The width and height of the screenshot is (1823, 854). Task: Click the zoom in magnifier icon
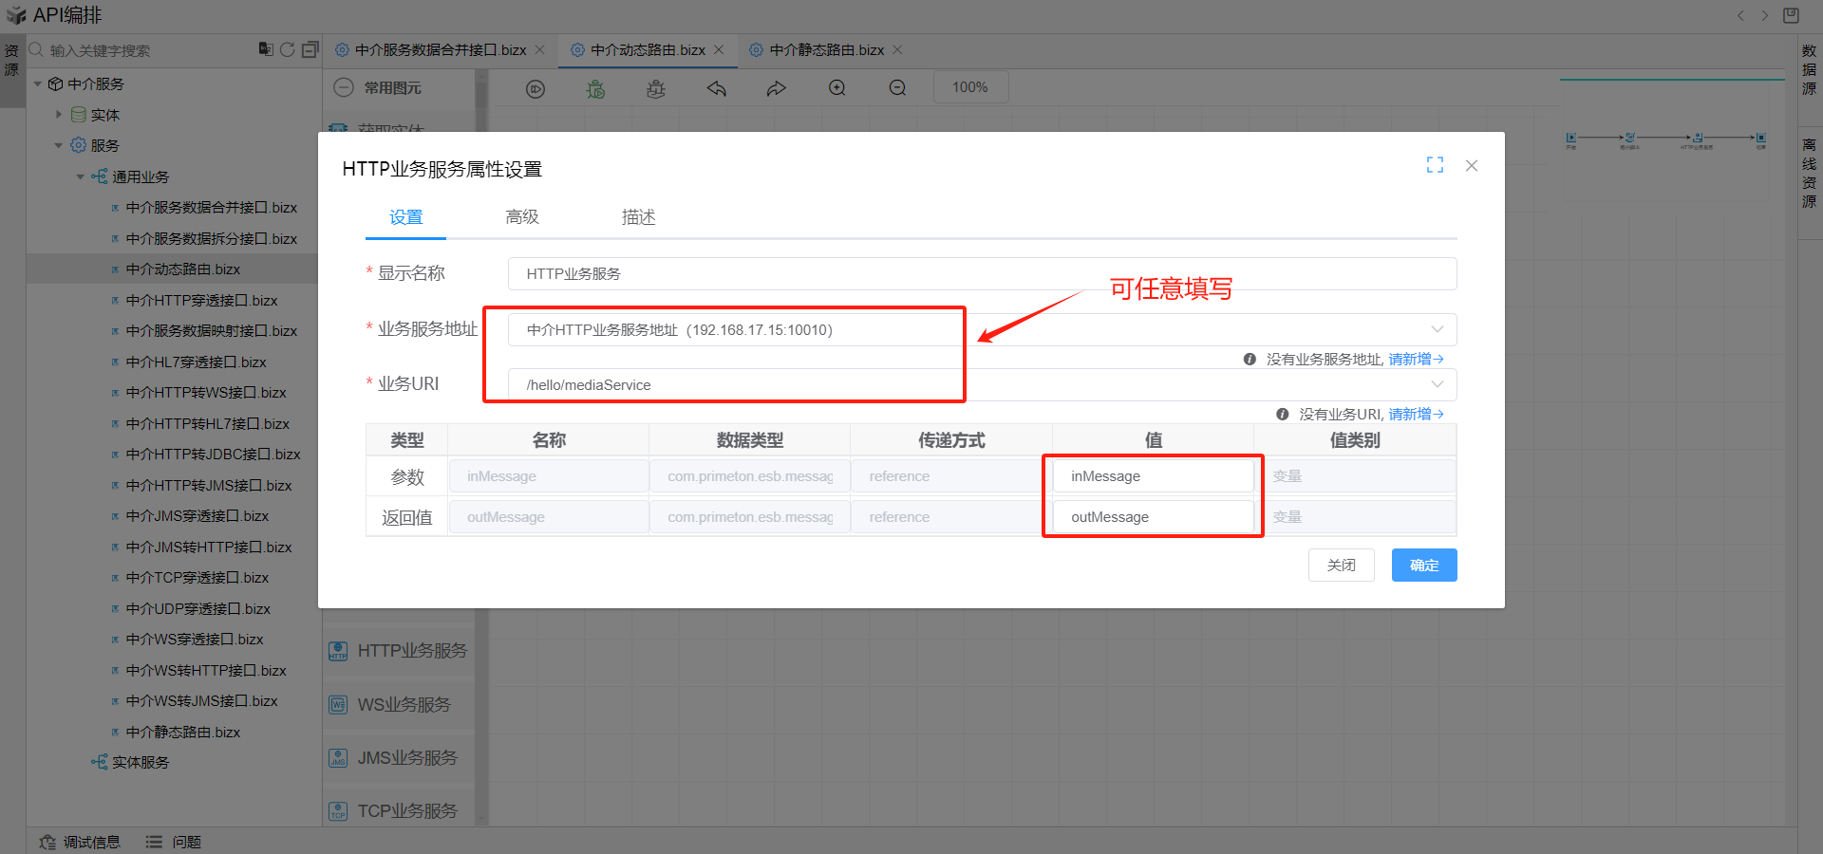pos(837,88)
